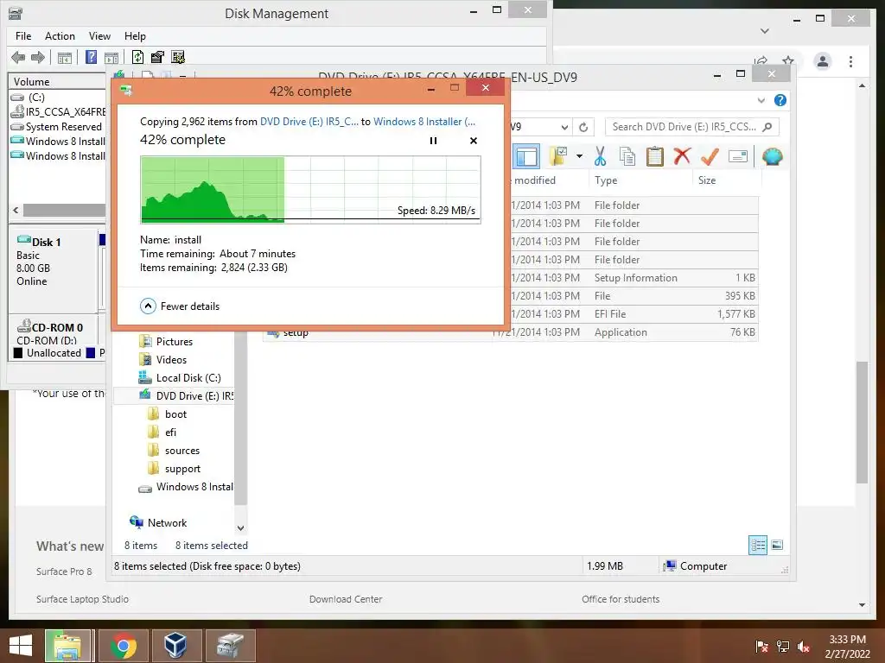Click the Folder Options icon in Explorer toolbar

tap(558, 156)
